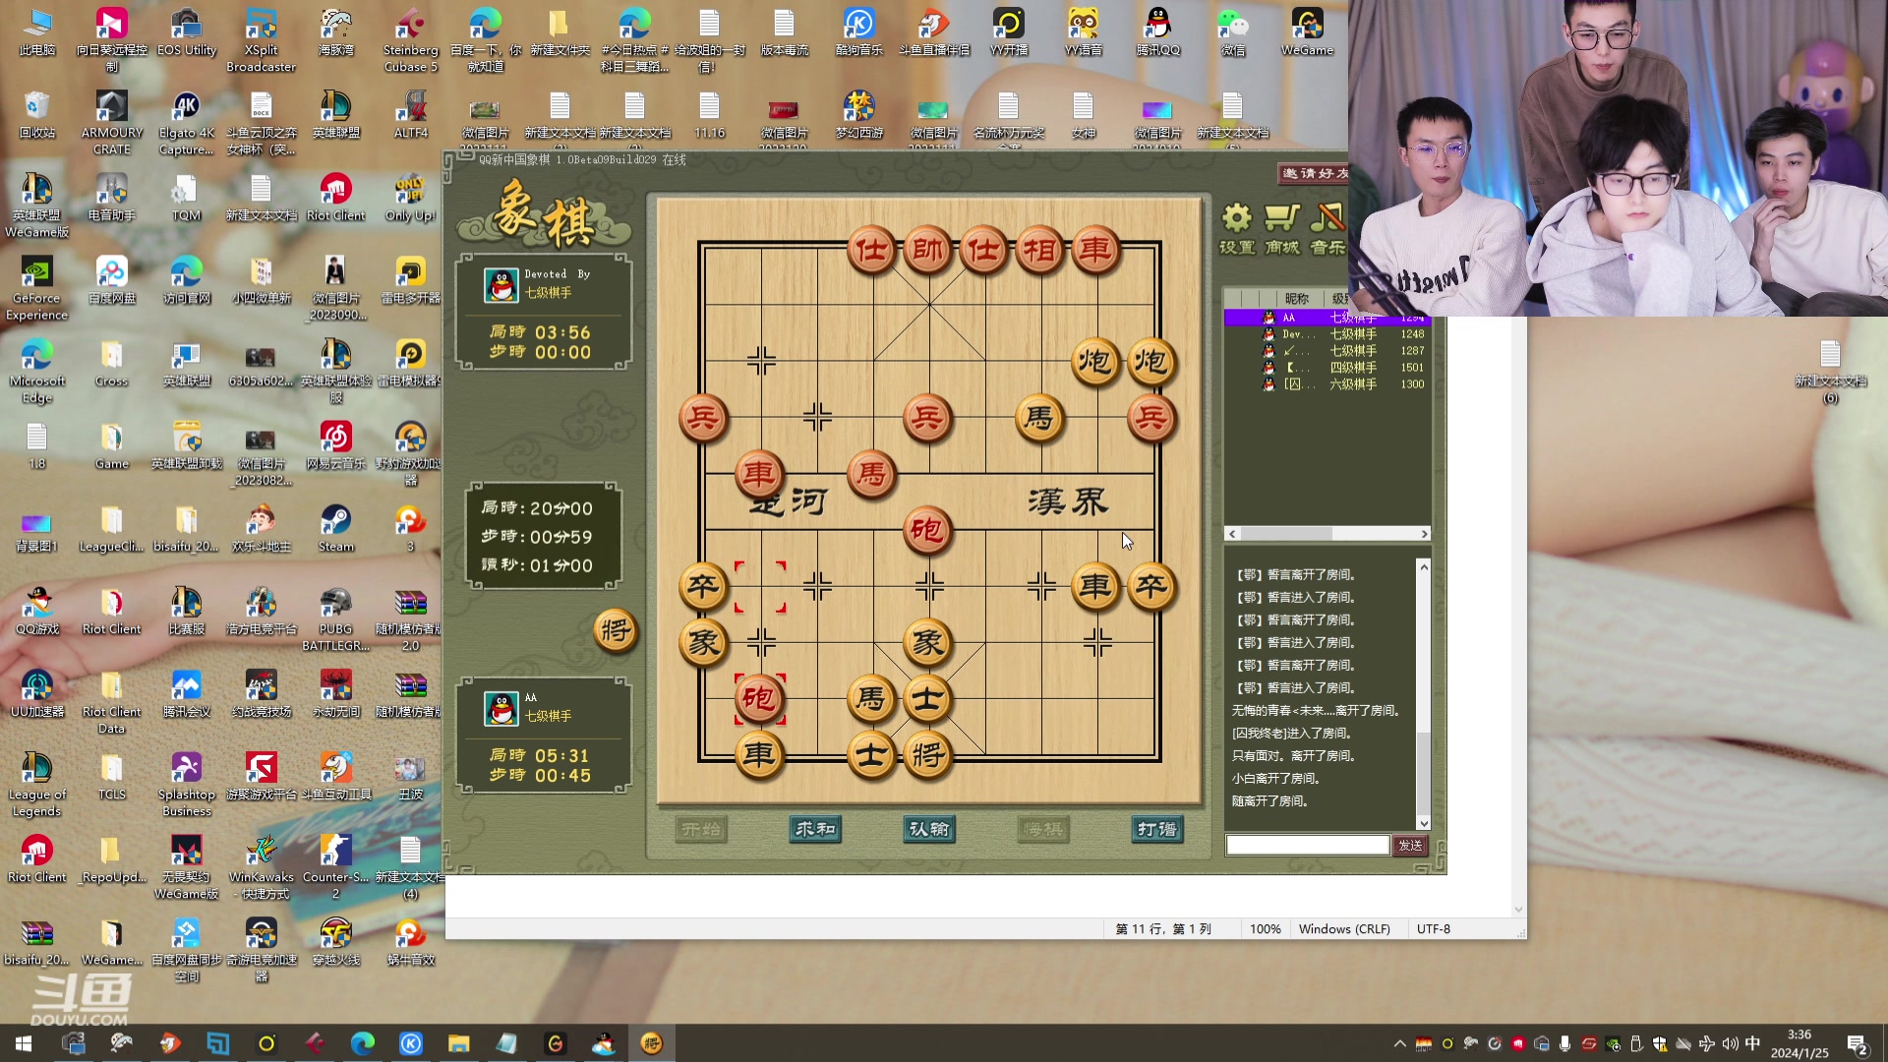
Task: Click the chat message input field
Action: point(1307,846)
